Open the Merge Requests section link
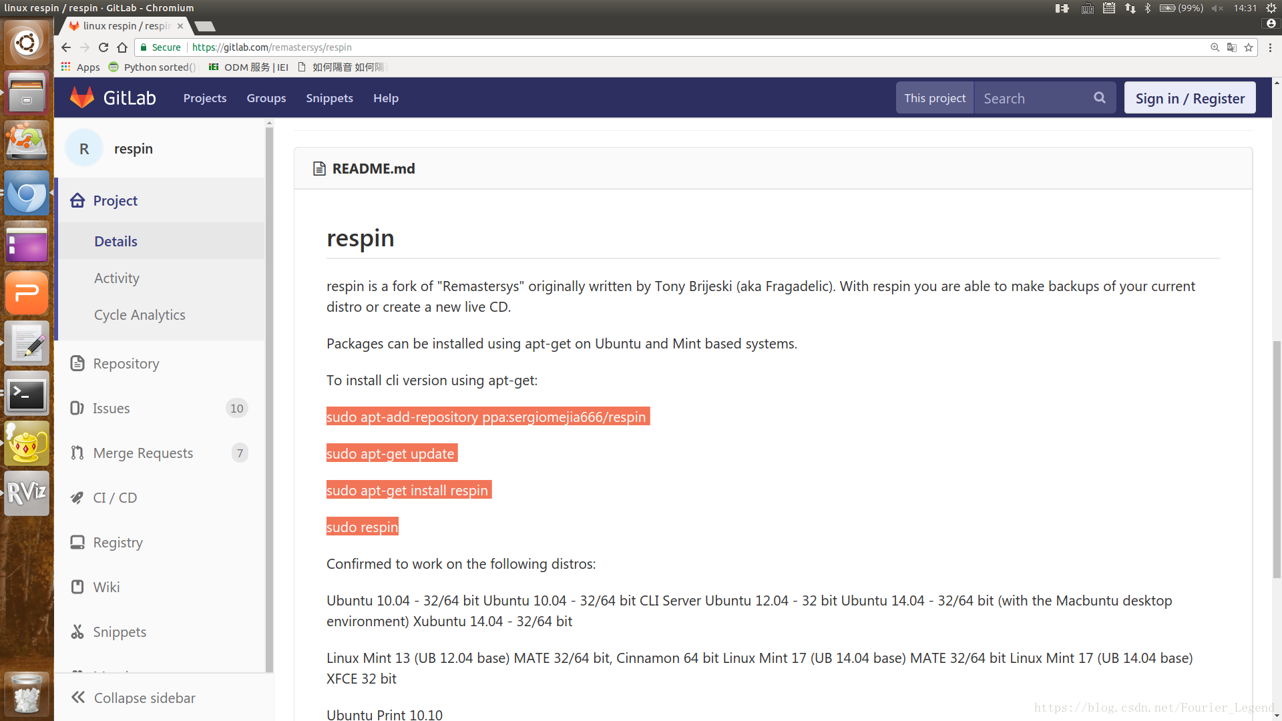 pos(143,453)
